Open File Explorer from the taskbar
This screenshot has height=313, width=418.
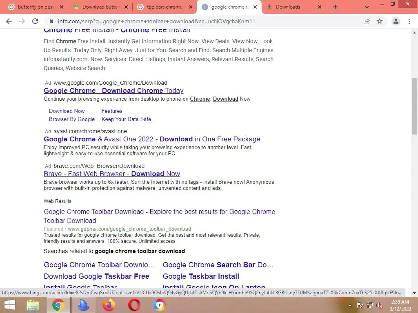pos(33,305)
